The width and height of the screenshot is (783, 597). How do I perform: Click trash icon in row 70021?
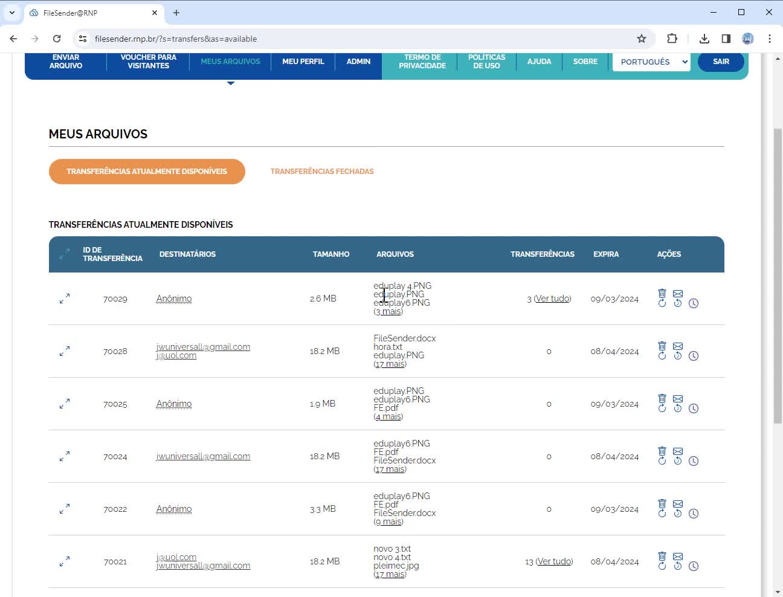point(662,556)
